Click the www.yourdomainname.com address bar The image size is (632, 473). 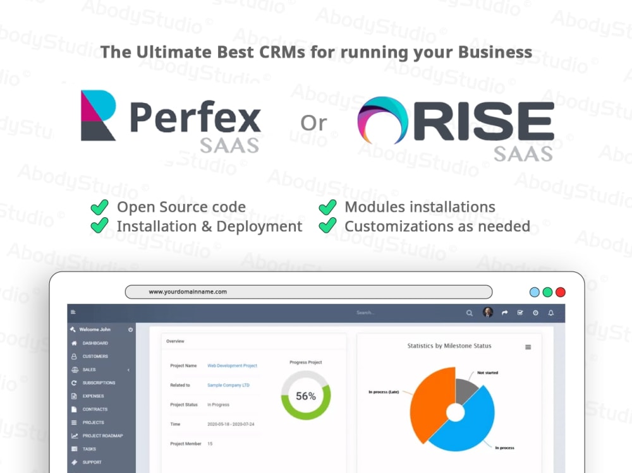click(309, 292)
